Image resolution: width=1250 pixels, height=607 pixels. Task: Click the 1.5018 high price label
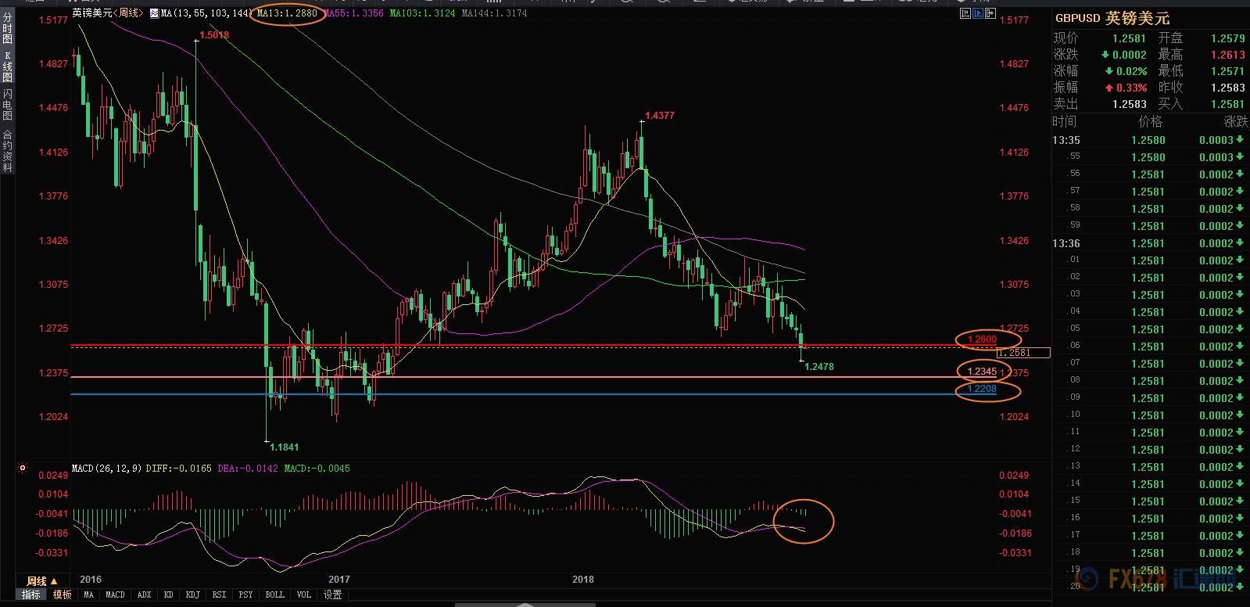[x=214, y=35]
